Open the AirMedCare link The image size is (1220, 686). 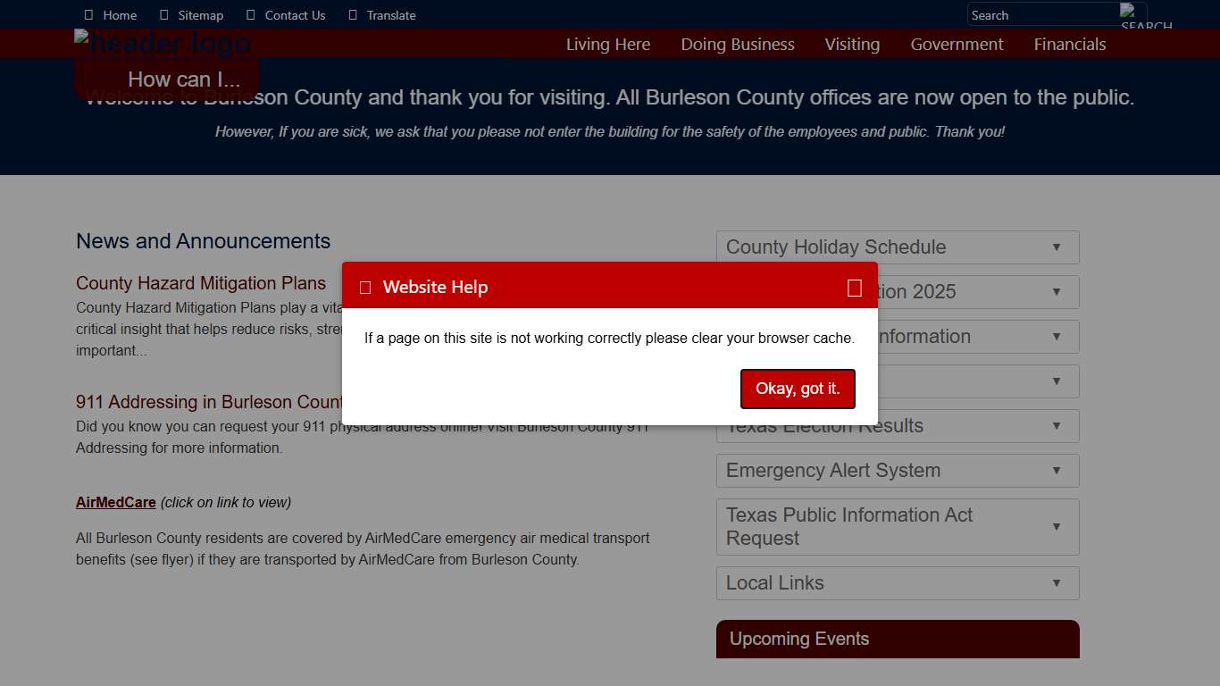(x=116, y=503)
